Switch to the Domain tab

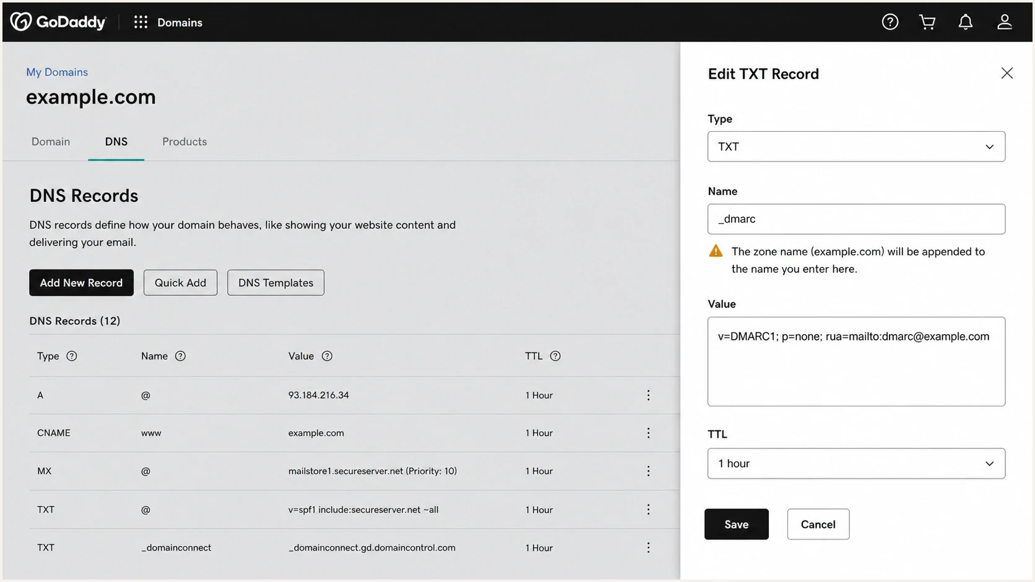(51, 142)
